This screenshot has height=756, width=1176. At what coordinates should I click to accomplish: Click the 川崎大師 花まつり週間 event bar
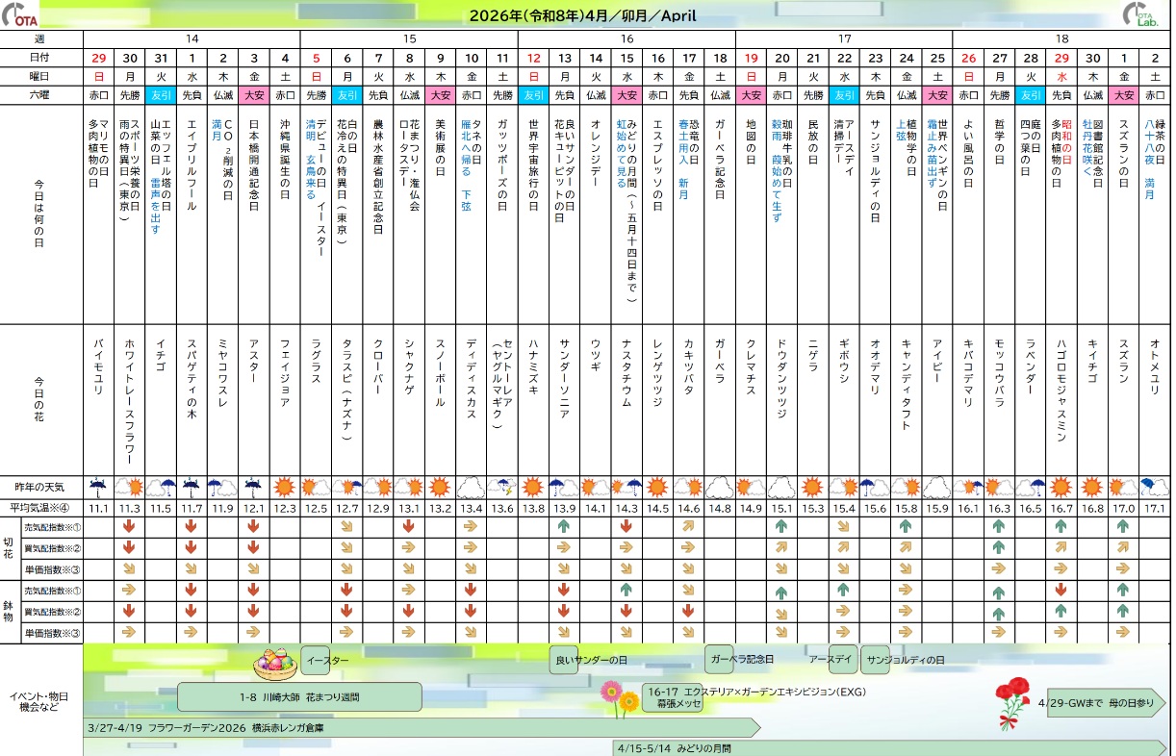tap(299, 697)
